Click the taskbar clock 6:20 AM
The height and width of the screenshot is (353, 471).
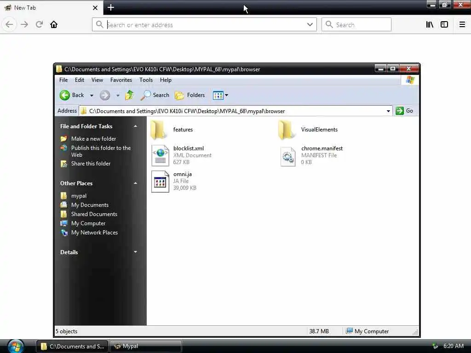[453, 346]
